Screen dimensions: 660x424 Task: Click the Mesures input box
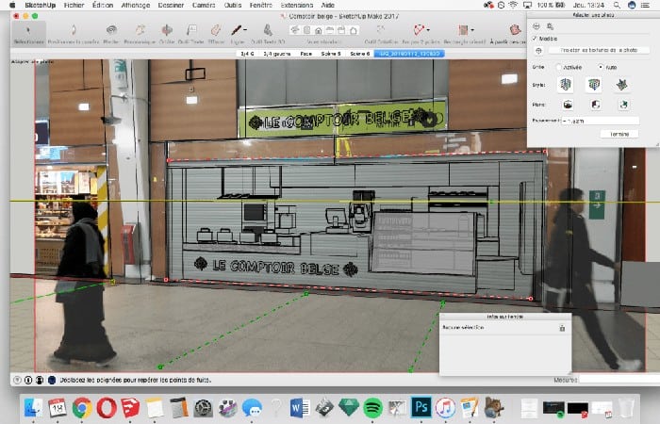point(619,380)
